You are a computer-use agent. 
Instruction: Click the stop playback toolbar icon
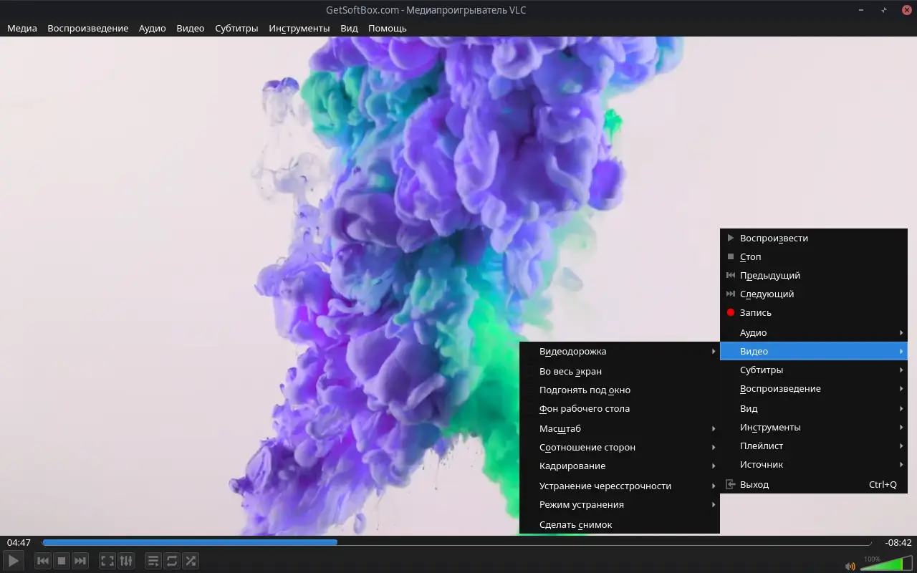click(x=62, y=561)
